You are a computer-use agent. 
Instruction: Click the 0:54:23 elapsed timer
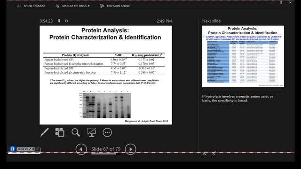point(46,21)
